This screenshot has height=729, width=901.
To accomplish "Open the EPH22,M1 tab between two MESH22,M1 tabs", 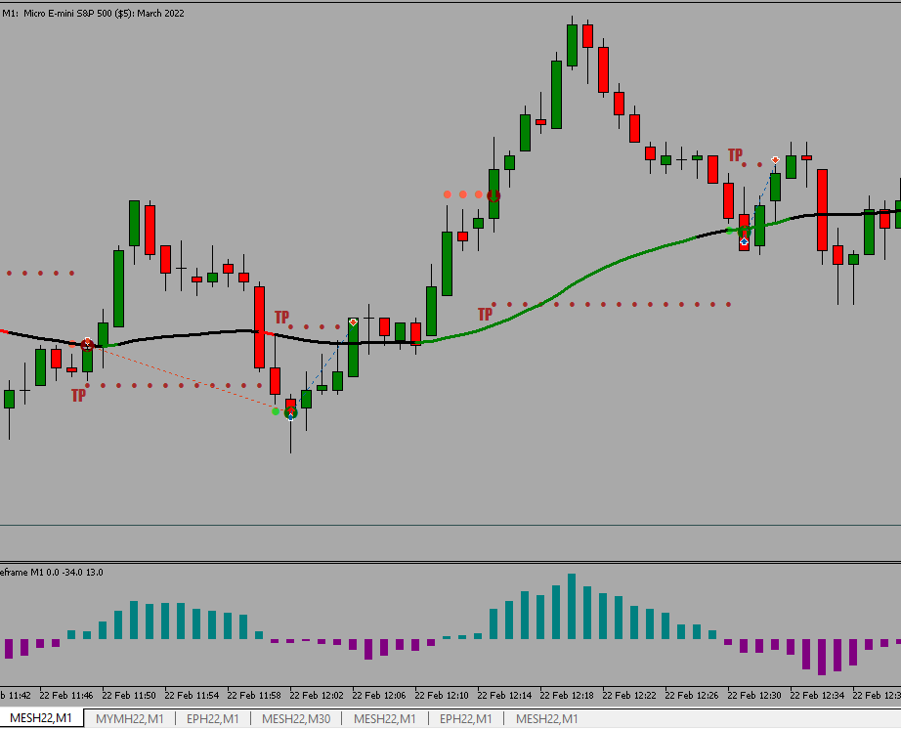I will 465,718.
